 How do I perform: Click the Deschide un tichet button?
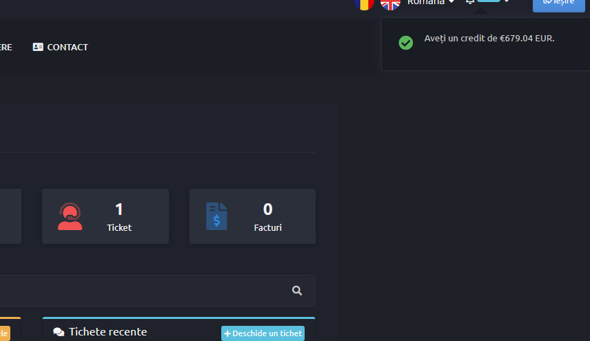click(x=263, y=333)
